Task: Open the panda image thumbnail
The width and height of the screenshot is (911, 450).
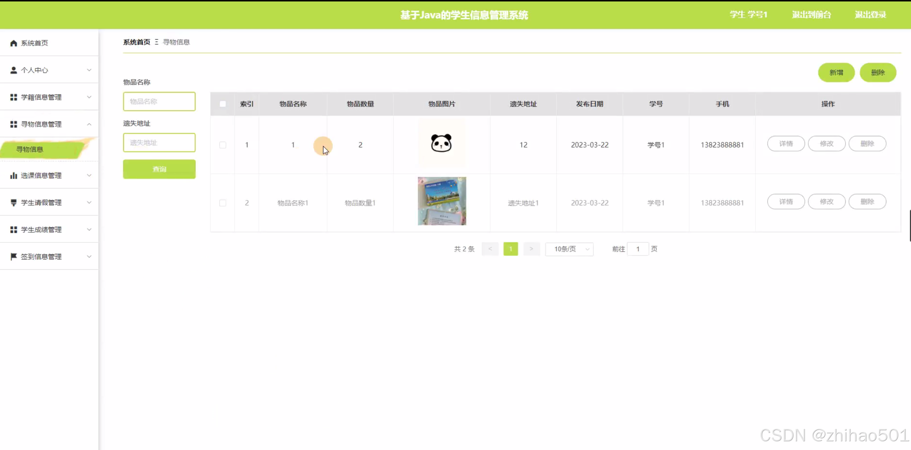Action: (441, 143)
